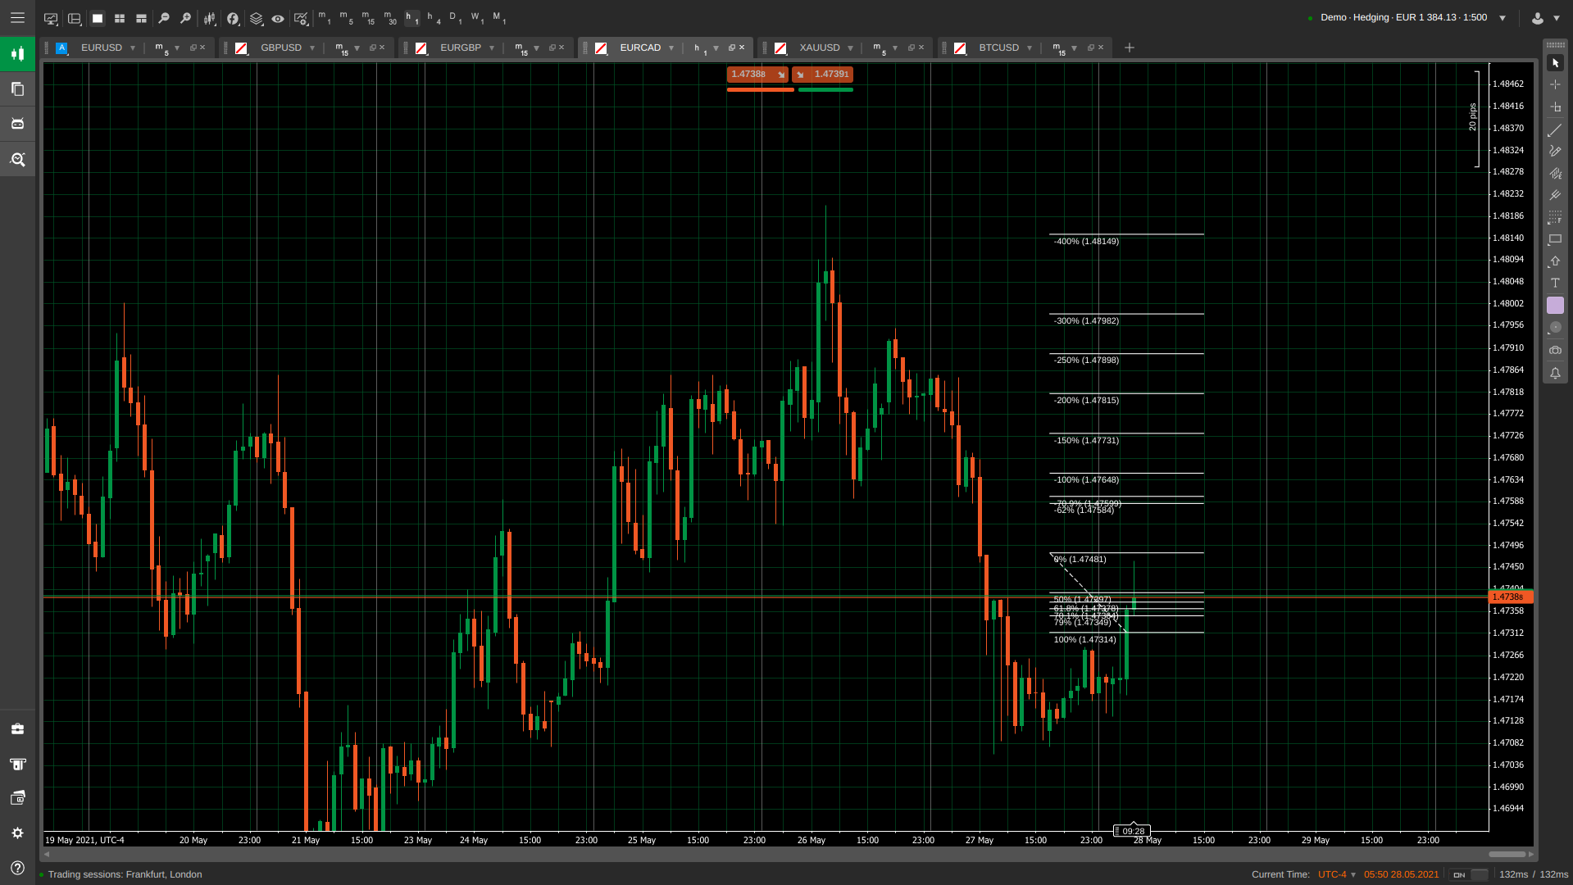Open the wallet icon in left sidebar
The width and height of the screenshot is (1573, 885).
(17, 798)
